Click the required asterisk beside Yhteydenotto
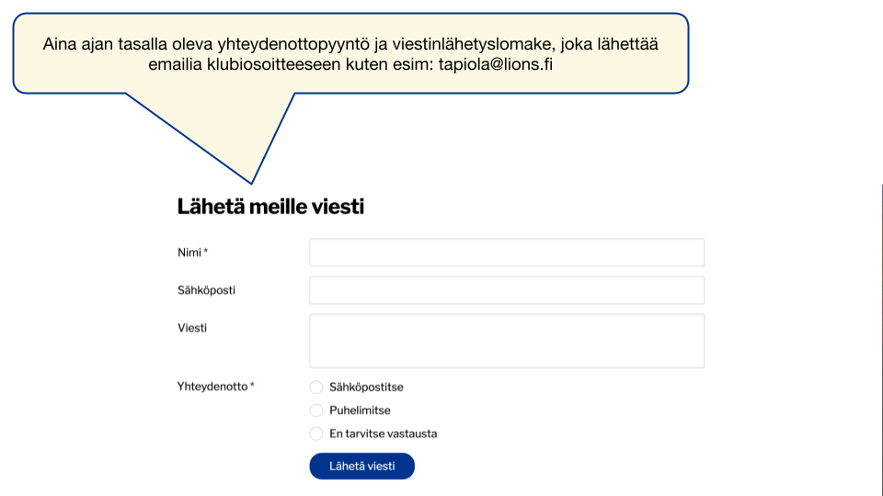 (x=252, y=386)
